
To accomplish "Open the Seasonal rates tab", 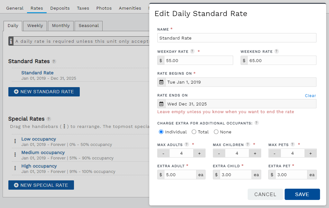I will (x=88, y=25).
